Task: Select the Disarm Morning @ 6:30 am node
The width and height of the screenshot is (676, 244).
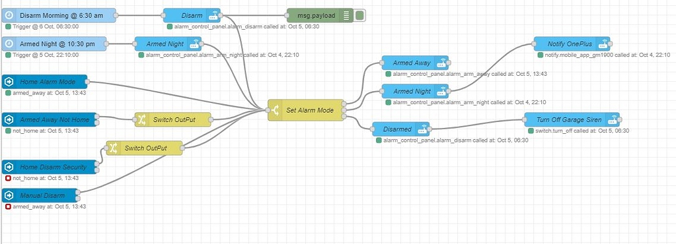Action: point(59,15)
